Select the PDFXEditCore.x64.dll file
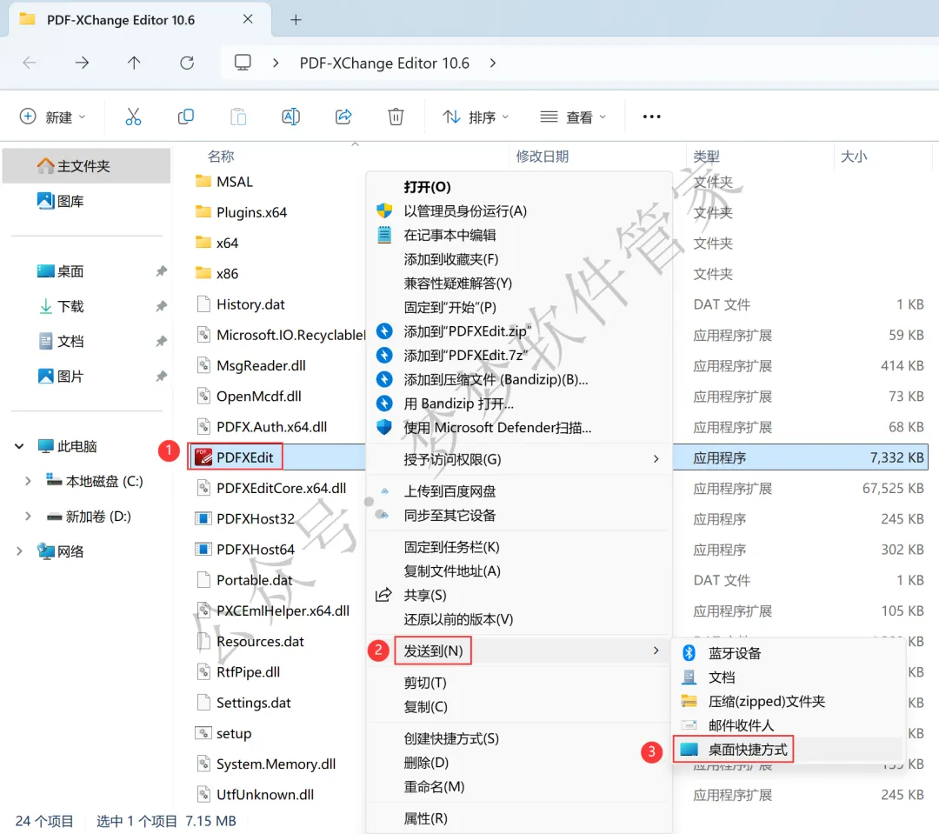 coord(271,488)
